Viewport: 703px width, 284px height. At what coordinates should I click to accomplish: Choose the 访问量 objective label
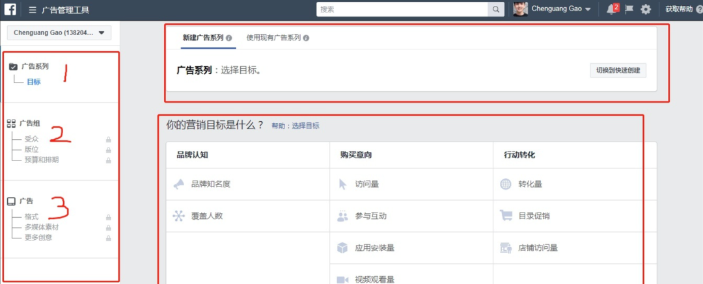point(366,184)
